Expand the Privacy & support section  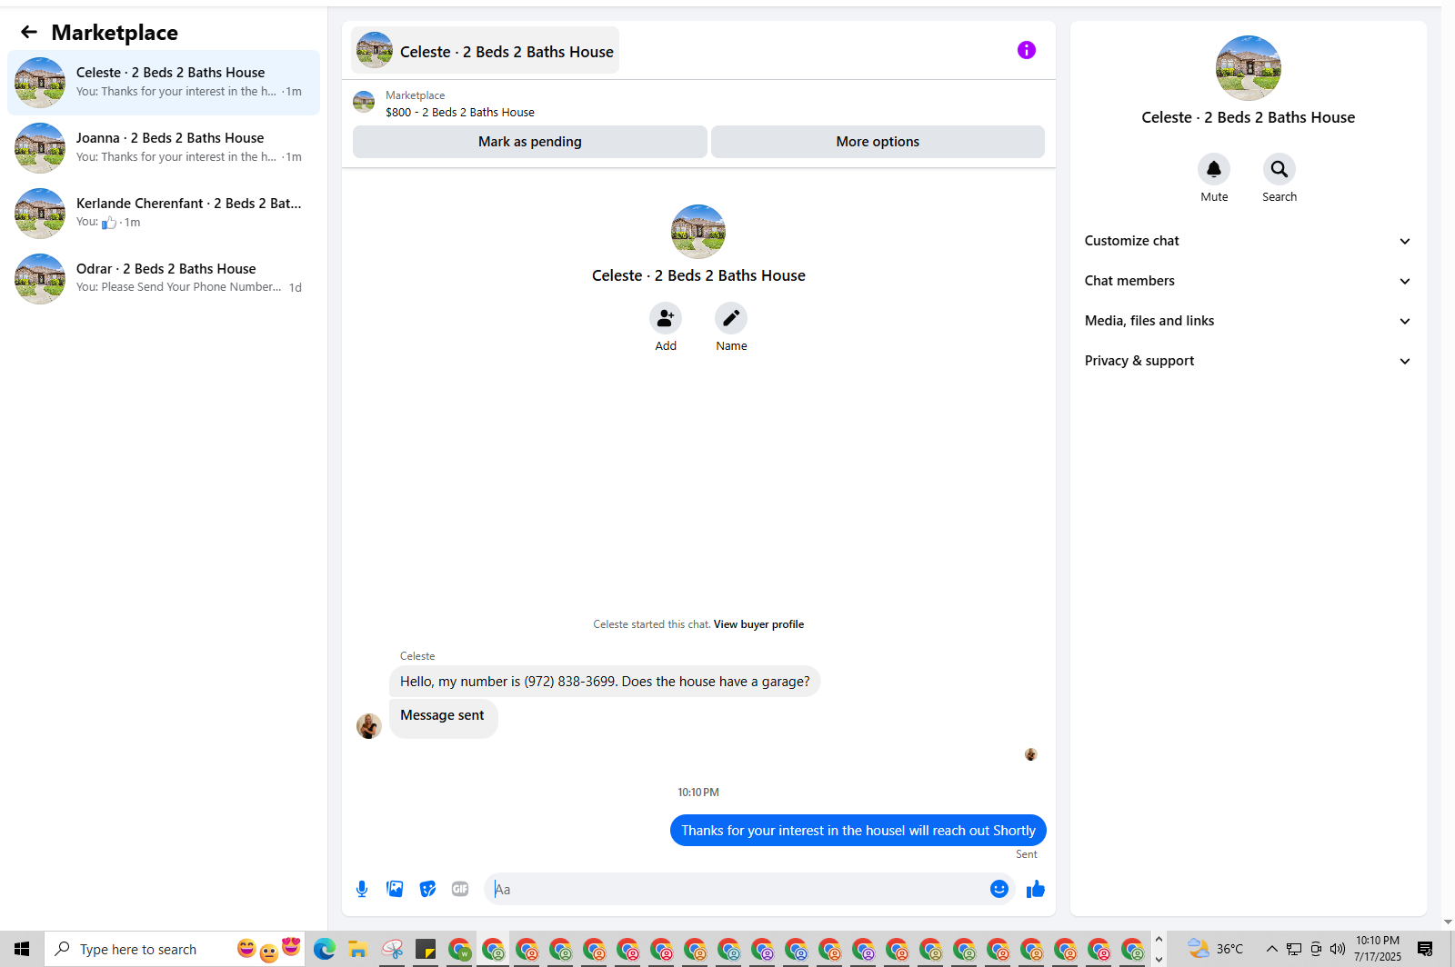(x=1249, y=361)
